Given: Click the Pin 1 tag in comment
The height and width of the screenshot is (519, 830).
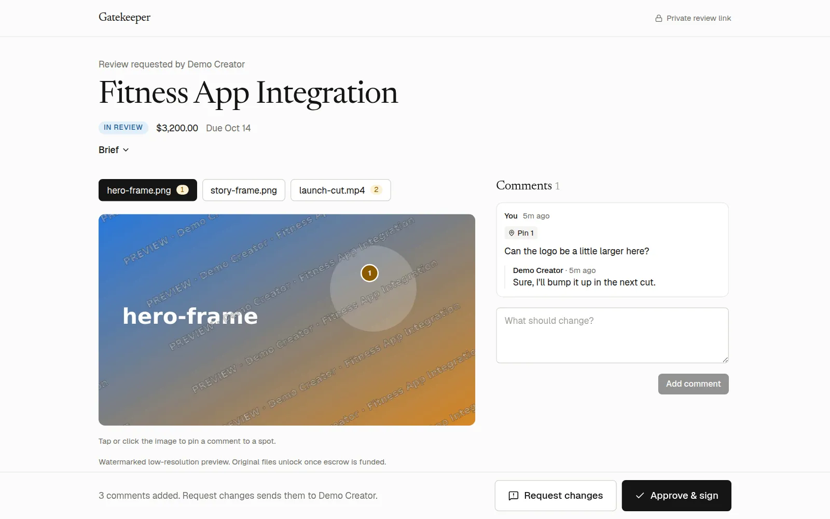Looking at the screenshot, I should (x=521, y=233).
